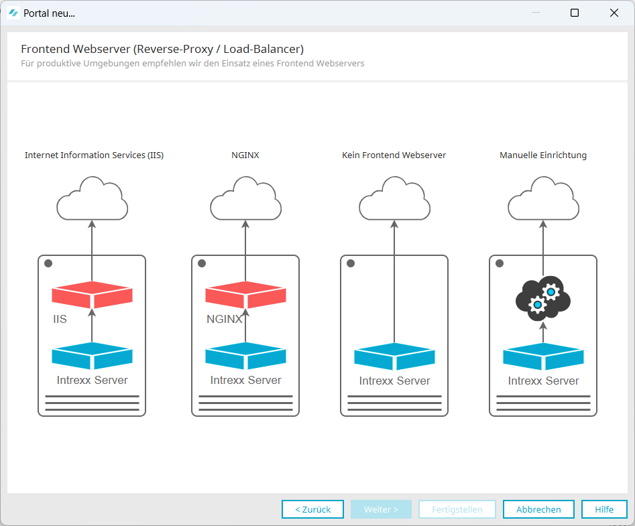Click the Portal app icon in the title bar
The width and height of the screenshot is (635, 526).
click(x=13, y=13)
